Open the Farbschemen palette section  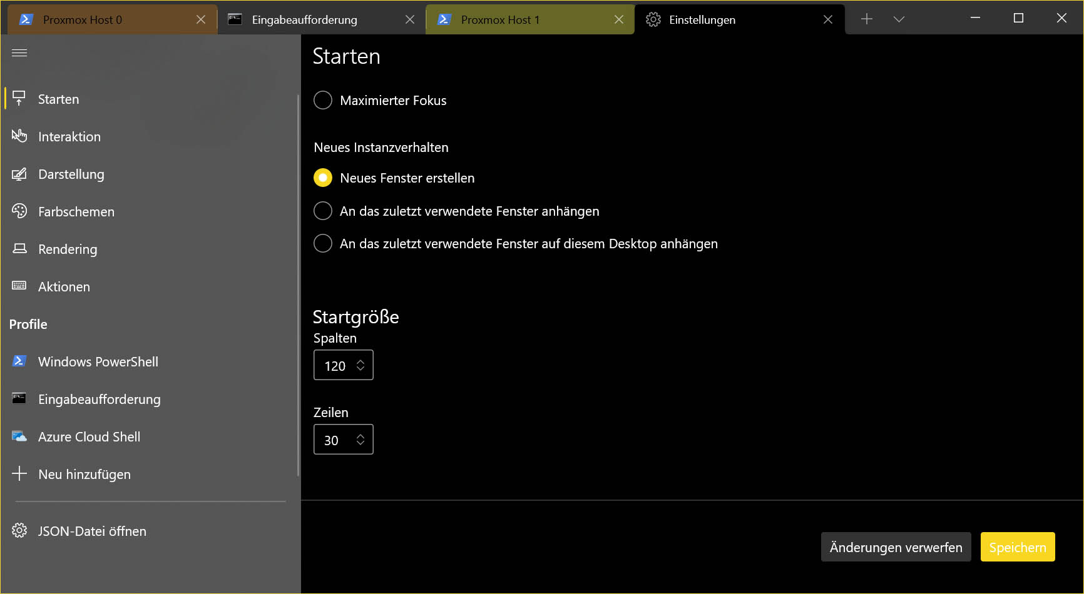pos(76,211)
